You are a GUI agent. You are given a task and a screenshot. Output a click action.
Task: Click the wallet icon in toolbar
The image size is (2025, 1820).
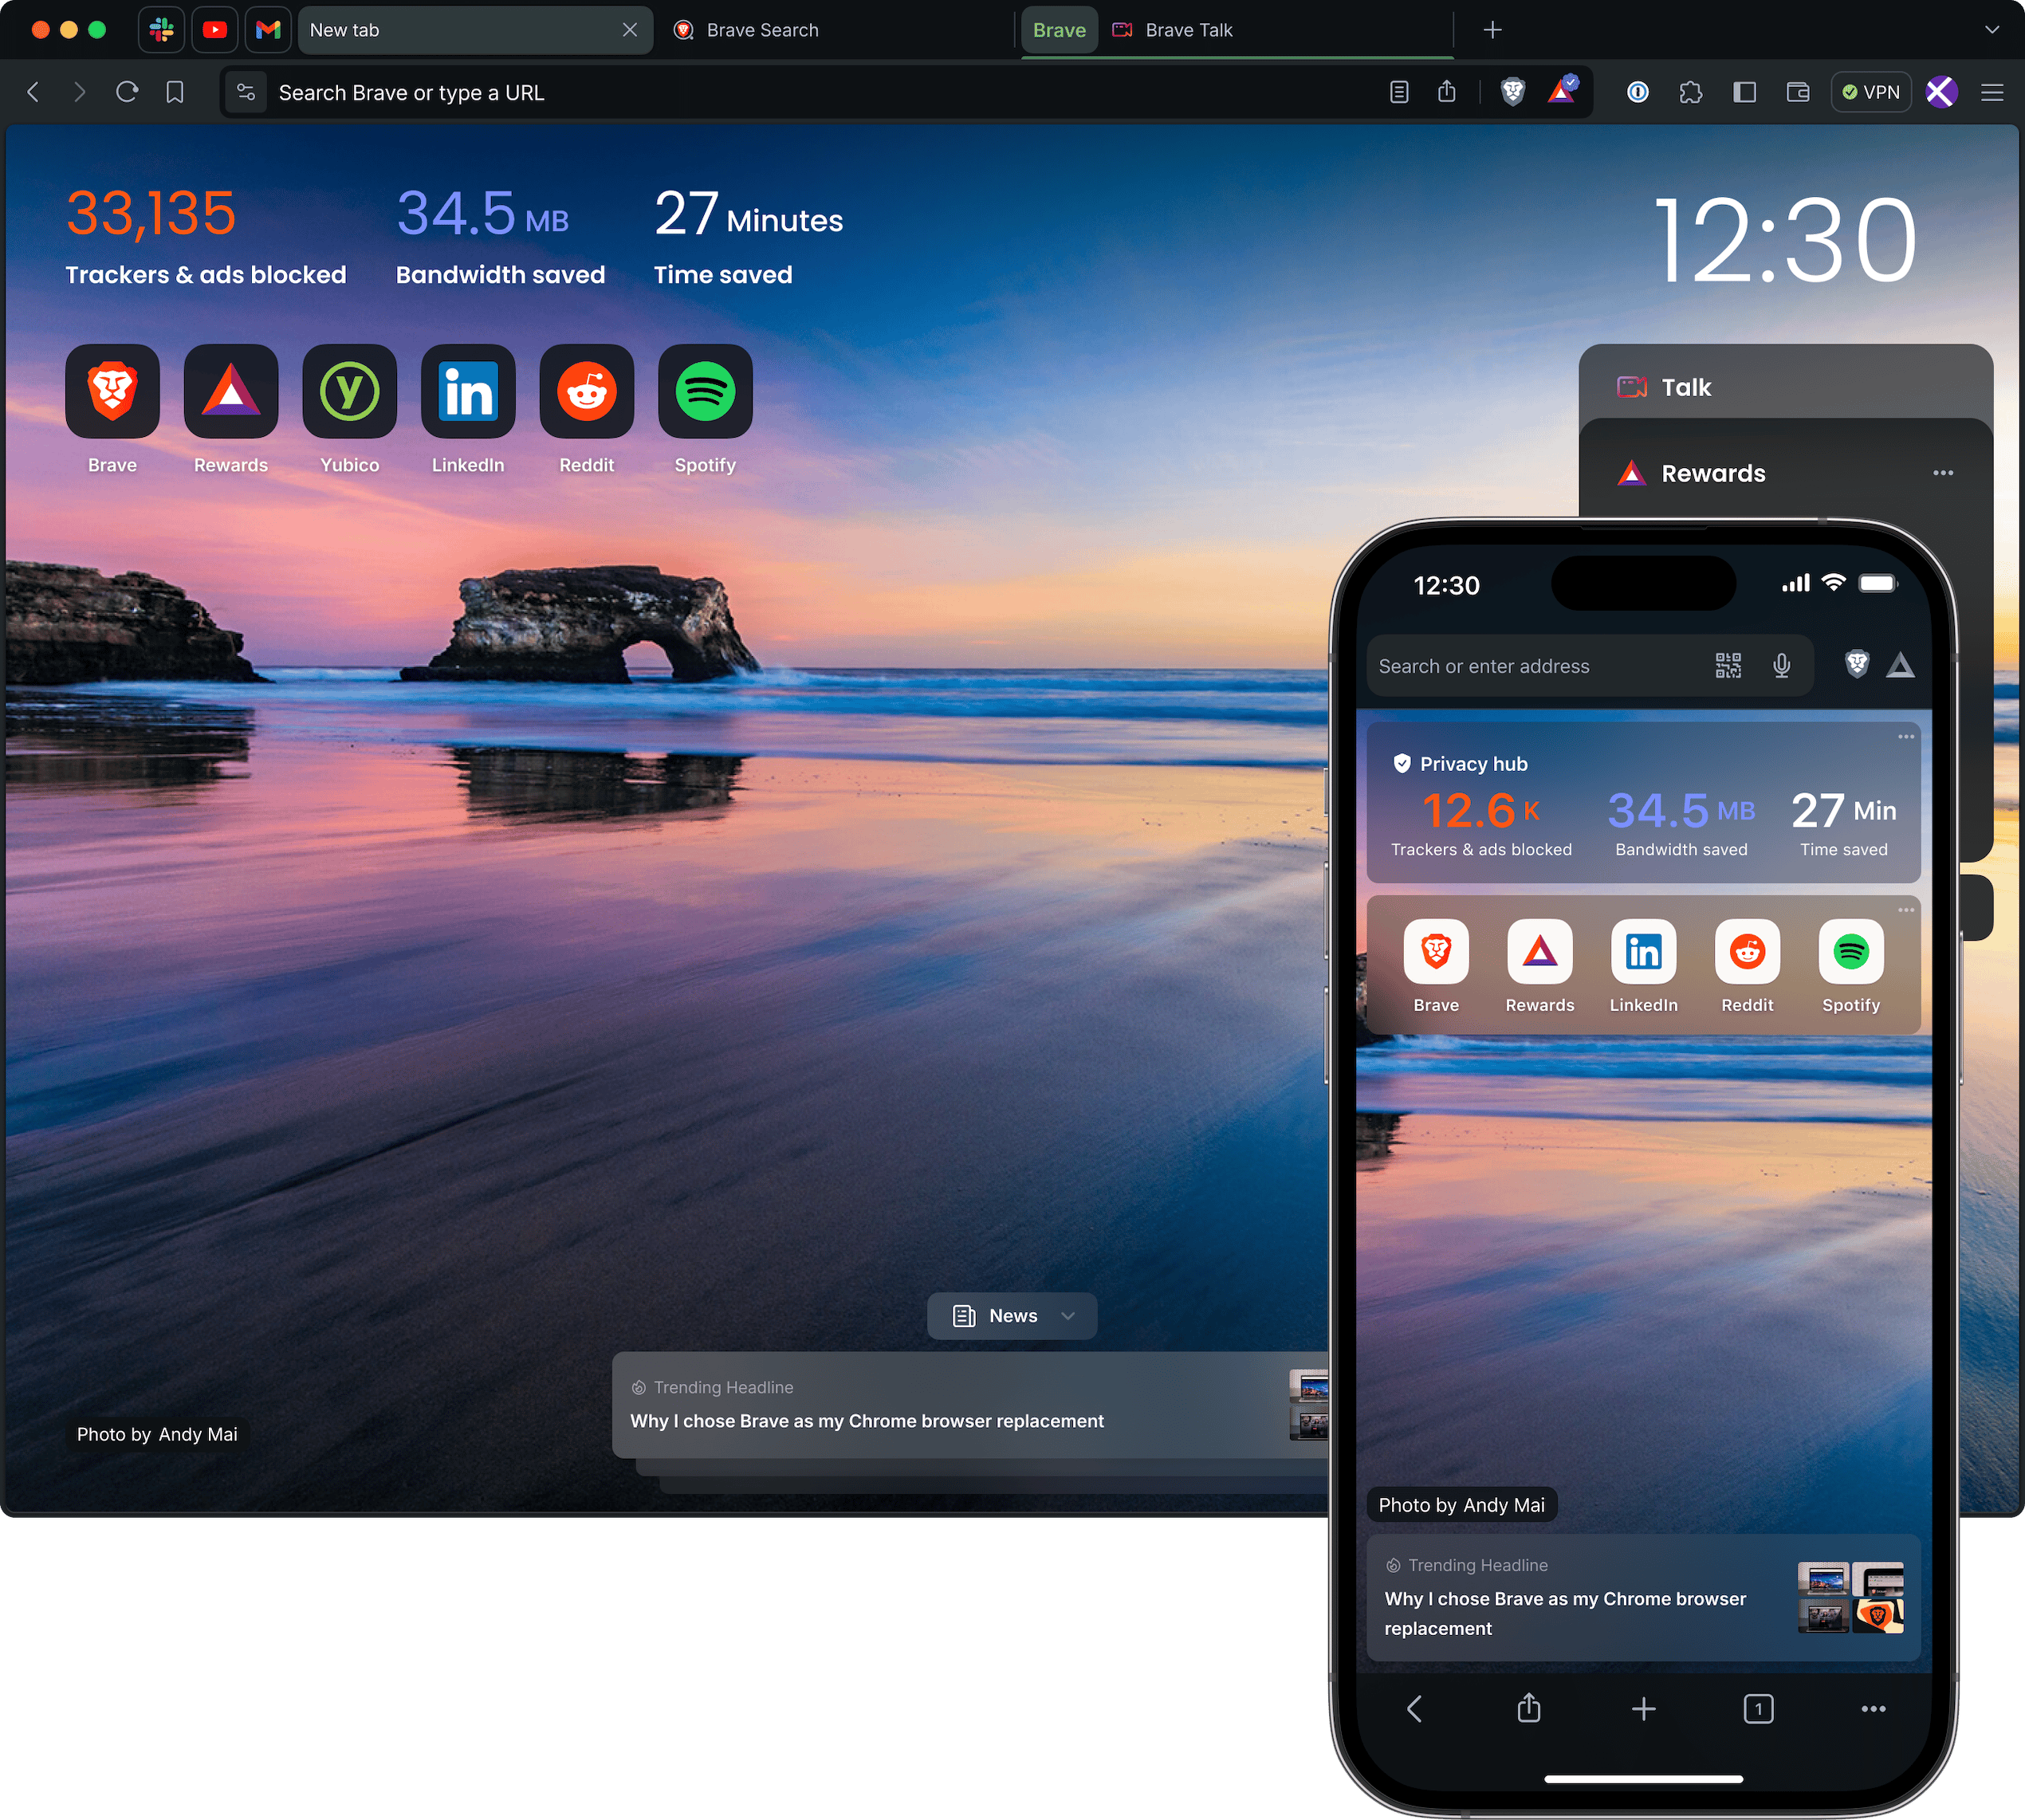coord(1799,93)
